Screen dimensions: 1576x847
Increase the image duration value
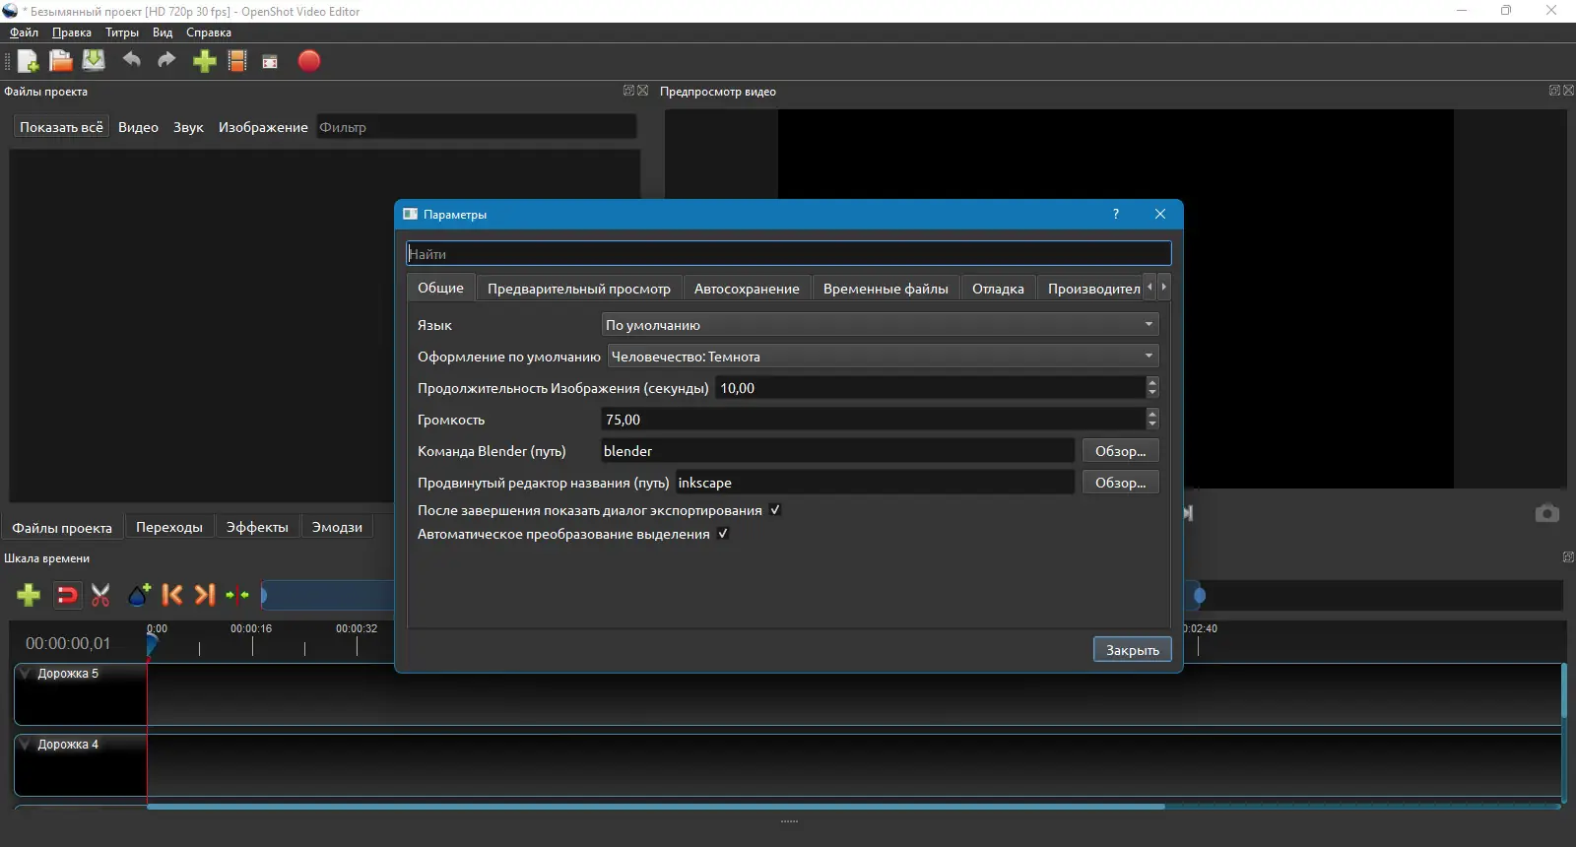coord(1152,382)
